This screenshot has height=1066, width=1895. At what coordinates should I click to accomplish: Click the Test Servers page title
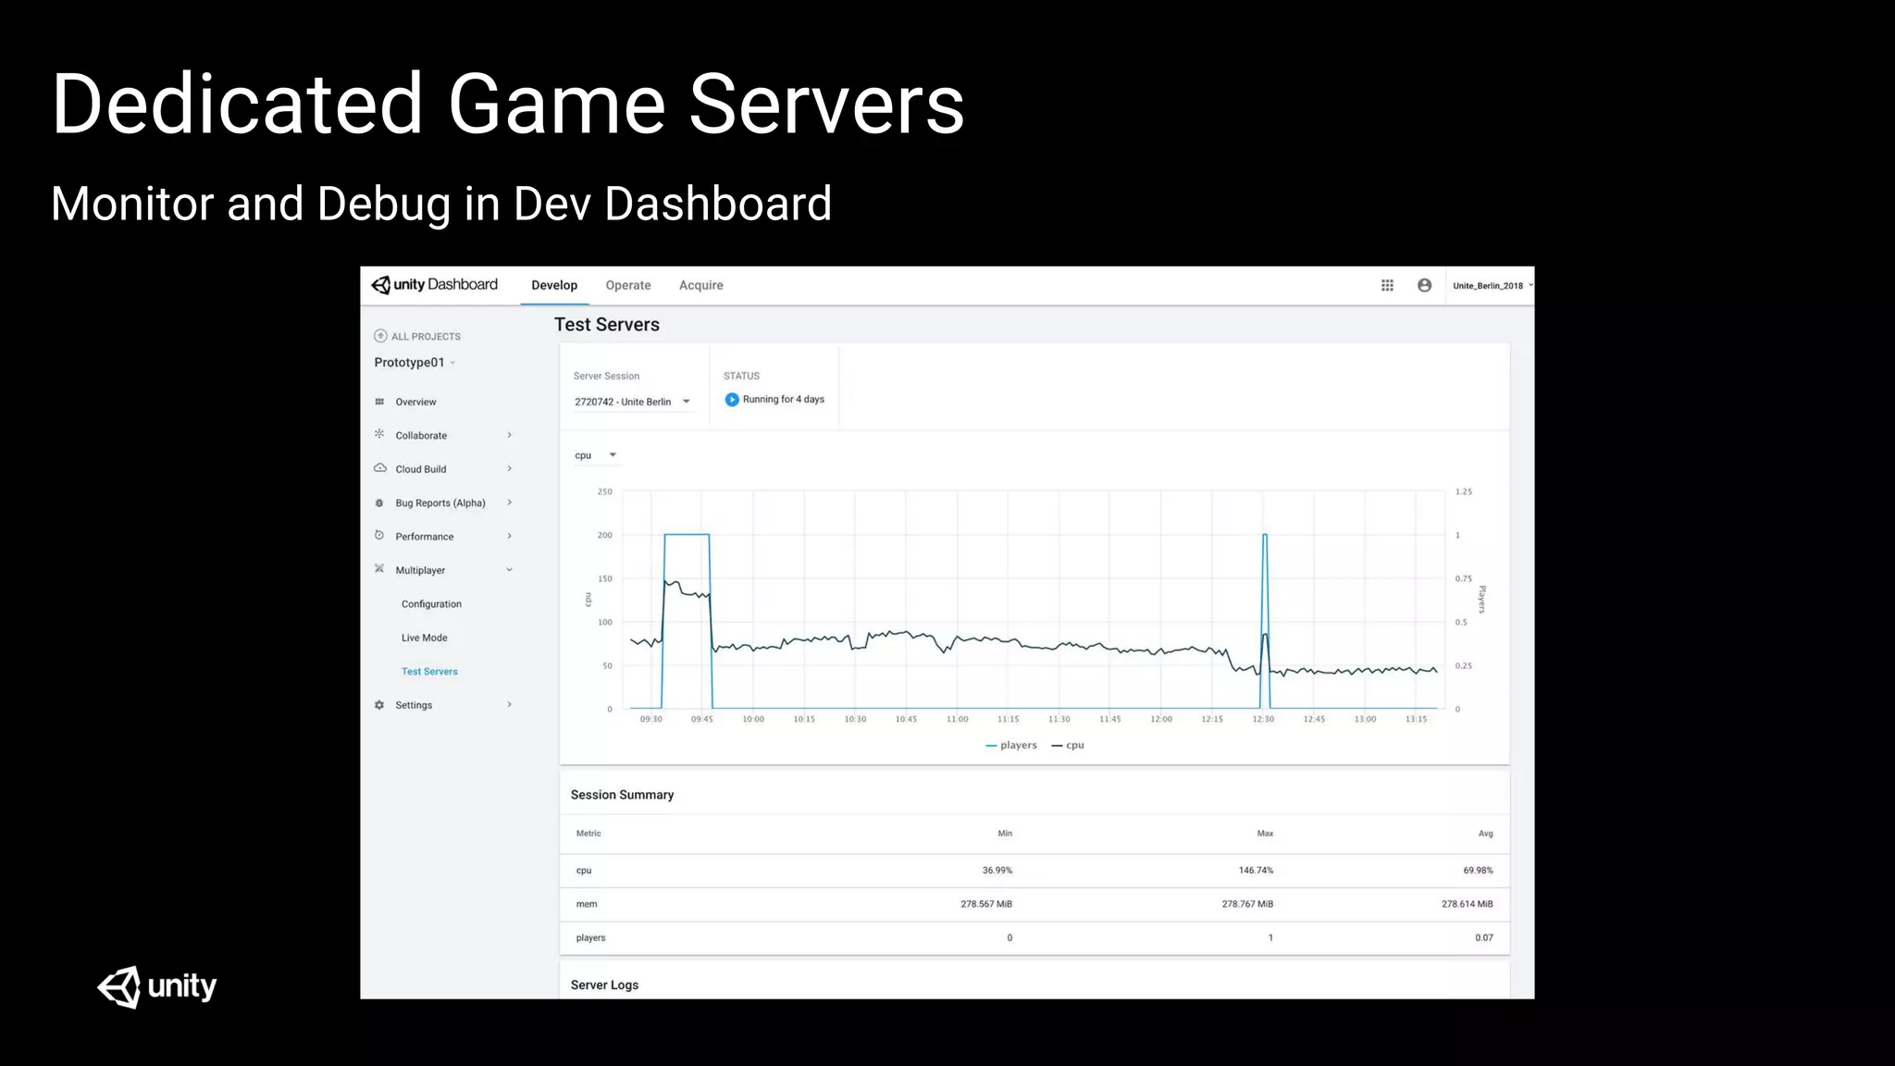tap(607, 325)
